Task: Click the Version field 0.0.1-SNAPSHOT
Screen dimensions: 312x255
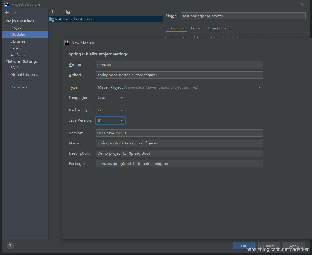Action: (x=179, y=133)
